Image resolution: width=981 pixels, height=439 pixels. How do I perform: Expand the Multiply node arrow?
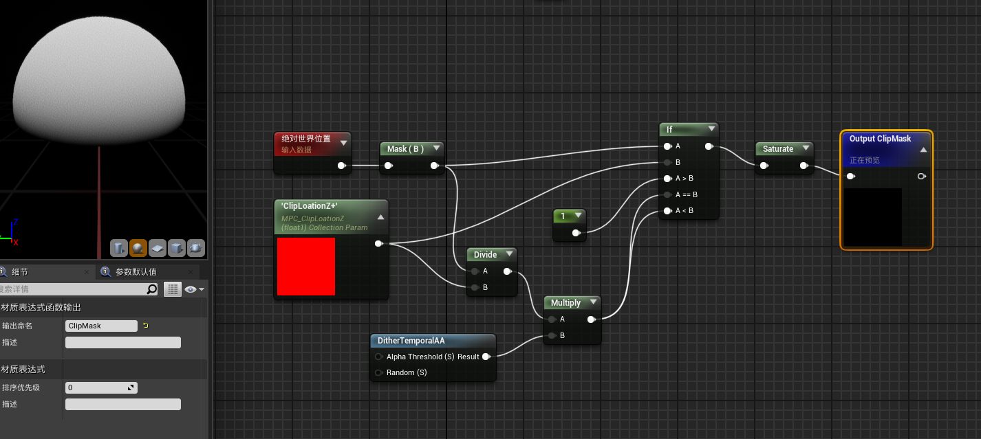593,302
